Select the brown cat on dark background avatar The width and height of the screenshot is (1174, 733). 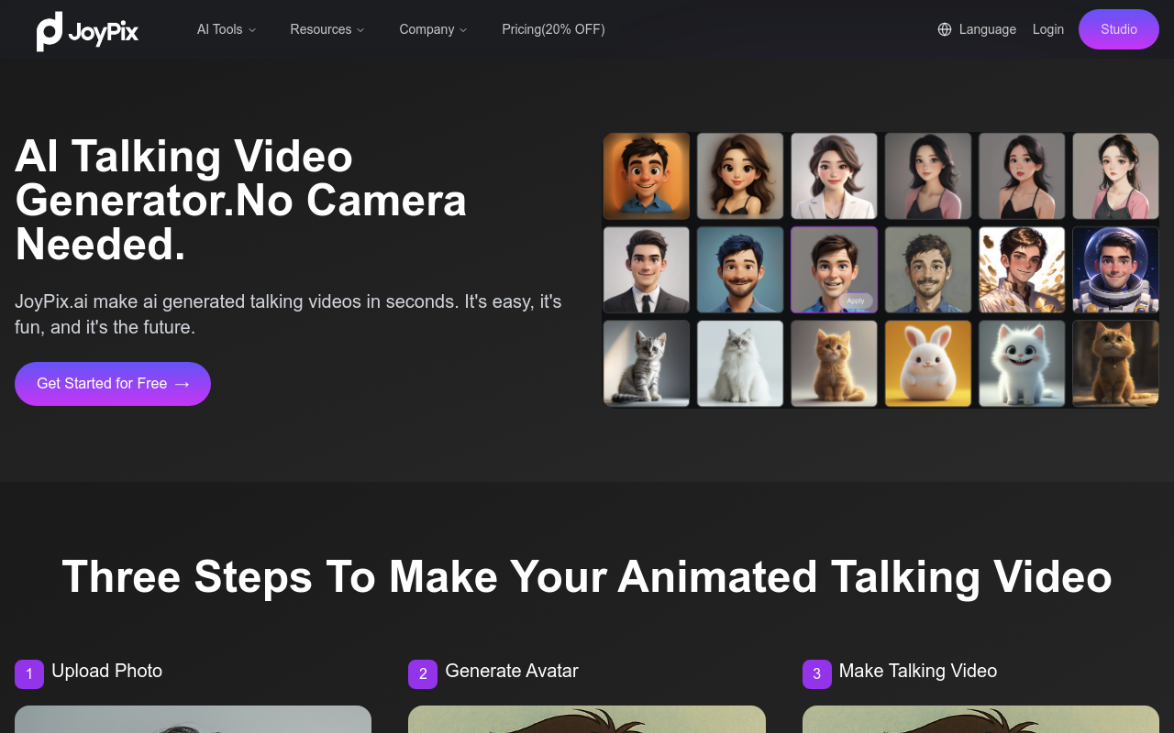[1115, 363]
